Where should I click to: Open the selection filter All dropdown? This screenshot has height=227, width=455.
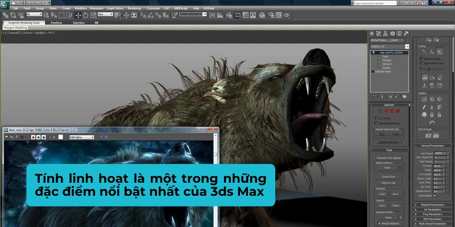tap(34, 14)
